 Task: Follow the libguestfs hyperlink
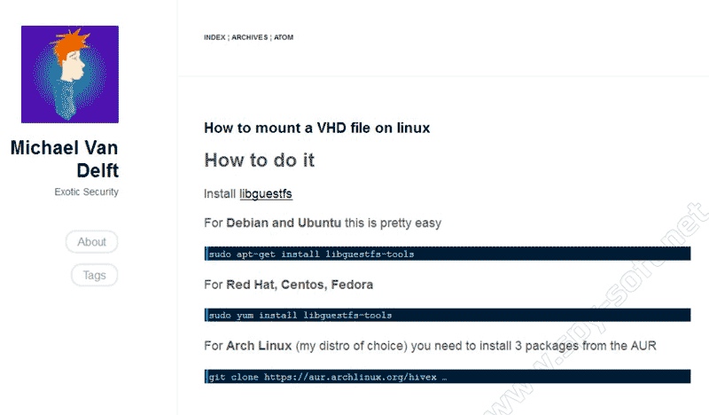pos(266,193)
